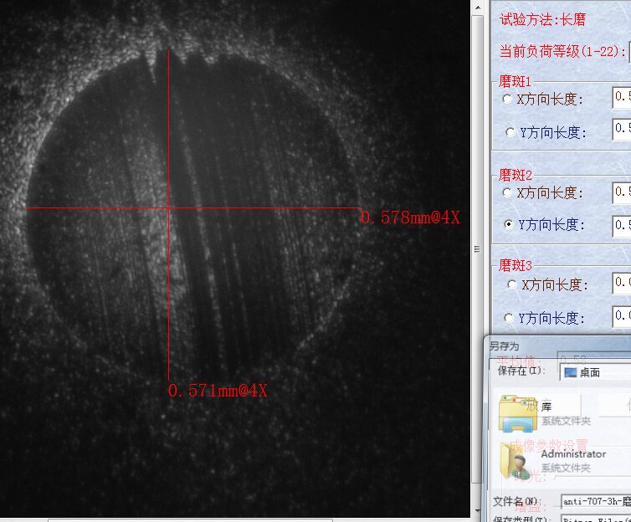This screenshot has width=631, height=522.
Task: Click the 0.571mm@4X measurement label
Action: [218, 391]
